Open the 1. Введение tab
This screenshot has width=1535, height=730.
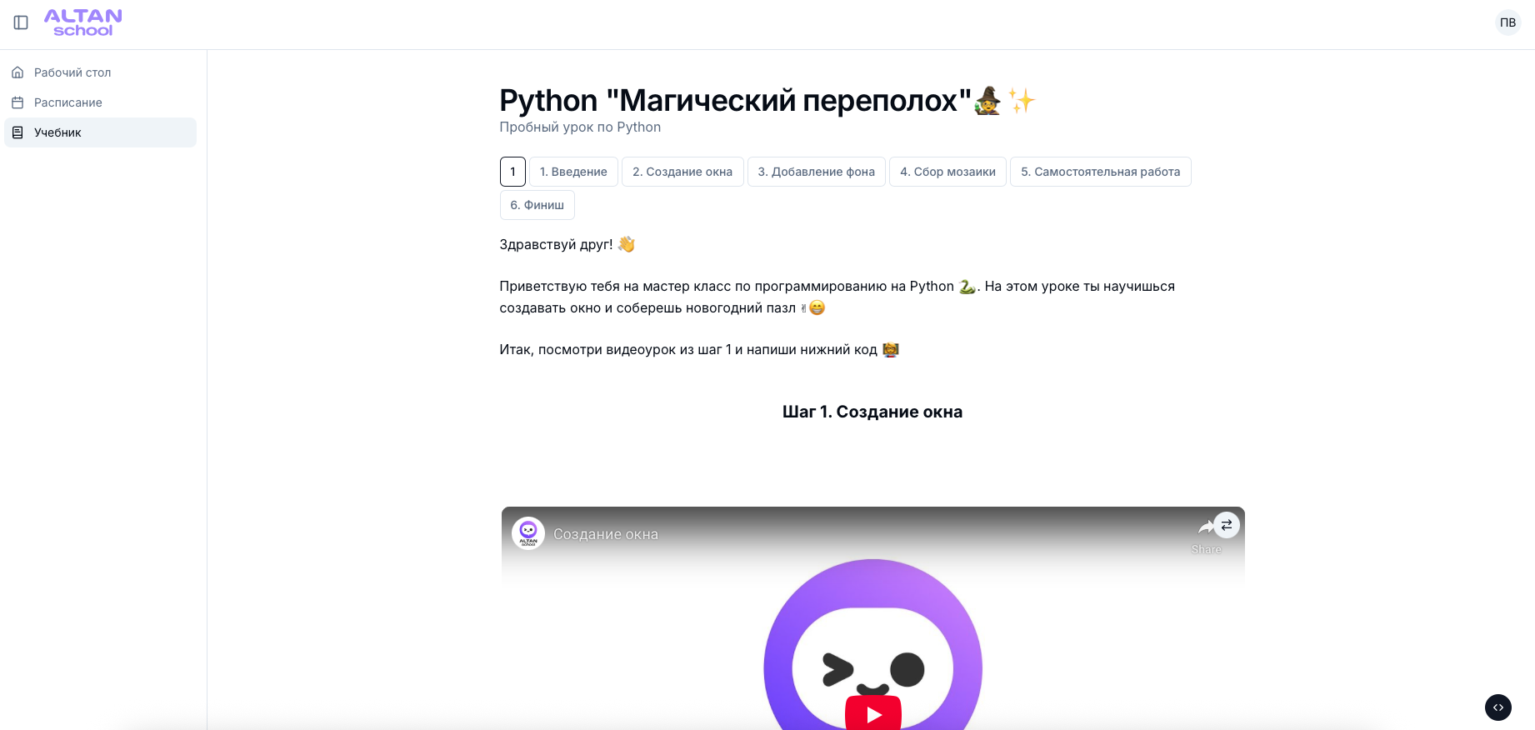[573, 172]
